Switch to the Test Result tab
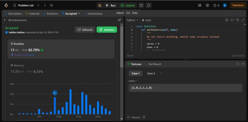 pyautogui.click(x=153, y=64)
